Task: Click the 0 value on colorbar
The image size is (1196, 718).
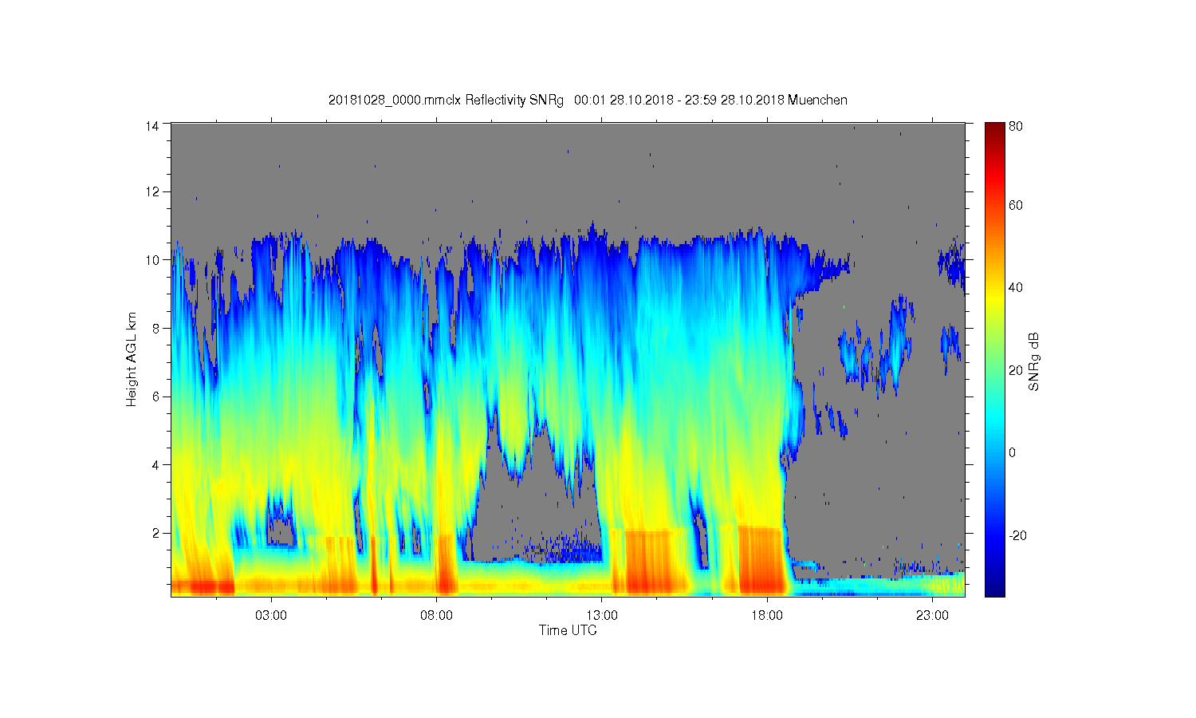Action: [1012, 452]
